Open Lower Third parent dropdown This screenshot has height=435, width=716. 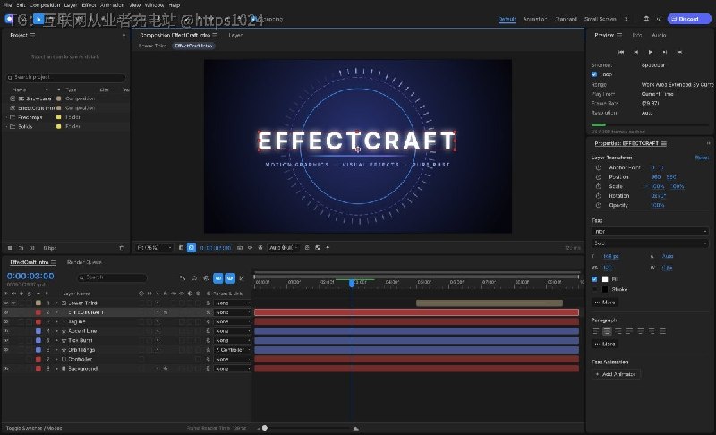click(x=233, y=303)
